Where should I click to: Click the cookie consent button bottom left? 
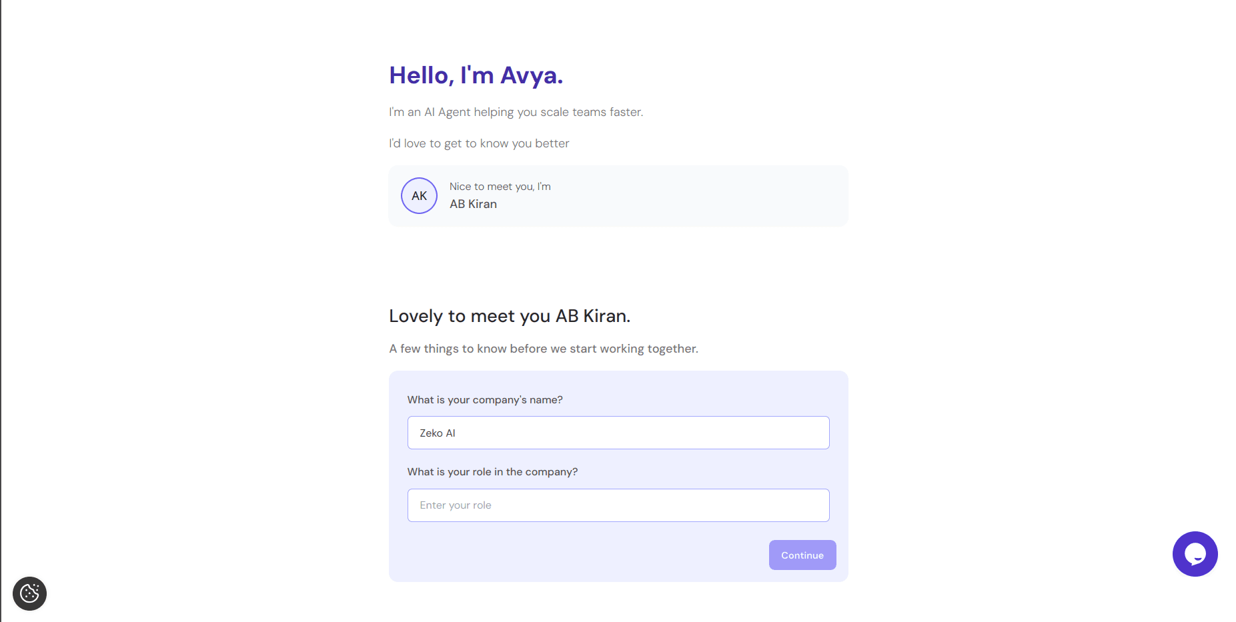29,593
